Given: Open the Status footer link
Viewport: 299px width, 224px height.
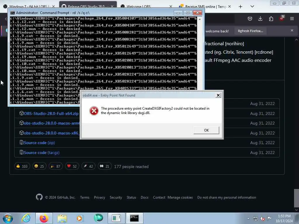Looking at the screenshot, I should click(x=131, y=197).
